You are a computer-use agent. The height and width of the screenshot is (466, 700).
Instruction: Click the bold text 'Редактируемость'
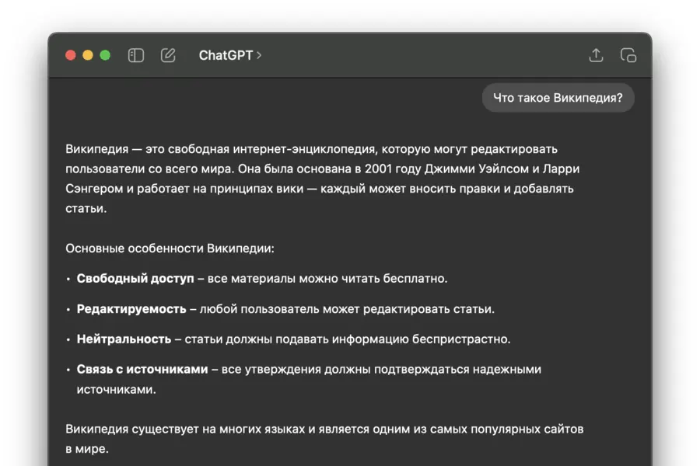131,308
